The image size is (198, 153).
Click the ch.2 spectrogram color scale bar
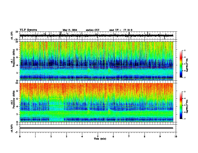pos(181,105)
